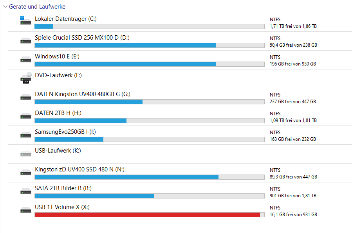Click the Windows10 E: drive icon
The height and width of the screenshot is (233, 352).
pyautogui.click(x=25, y=60)
